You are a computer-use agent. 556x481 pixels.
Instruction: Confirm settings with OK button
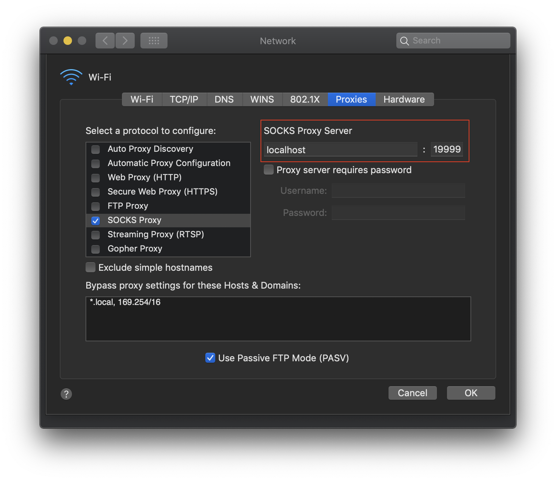click(471, 393)
